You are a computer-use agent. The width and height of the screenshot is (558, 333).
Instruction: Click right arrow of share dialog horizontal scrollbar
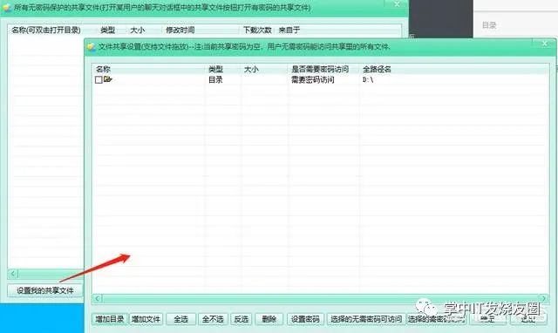[543, 298]
